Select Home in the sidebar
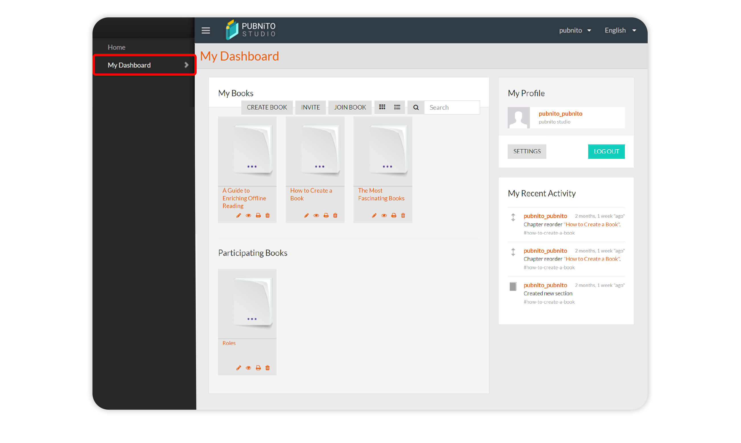Screen dimensions: 741x443 click(116, 47)
